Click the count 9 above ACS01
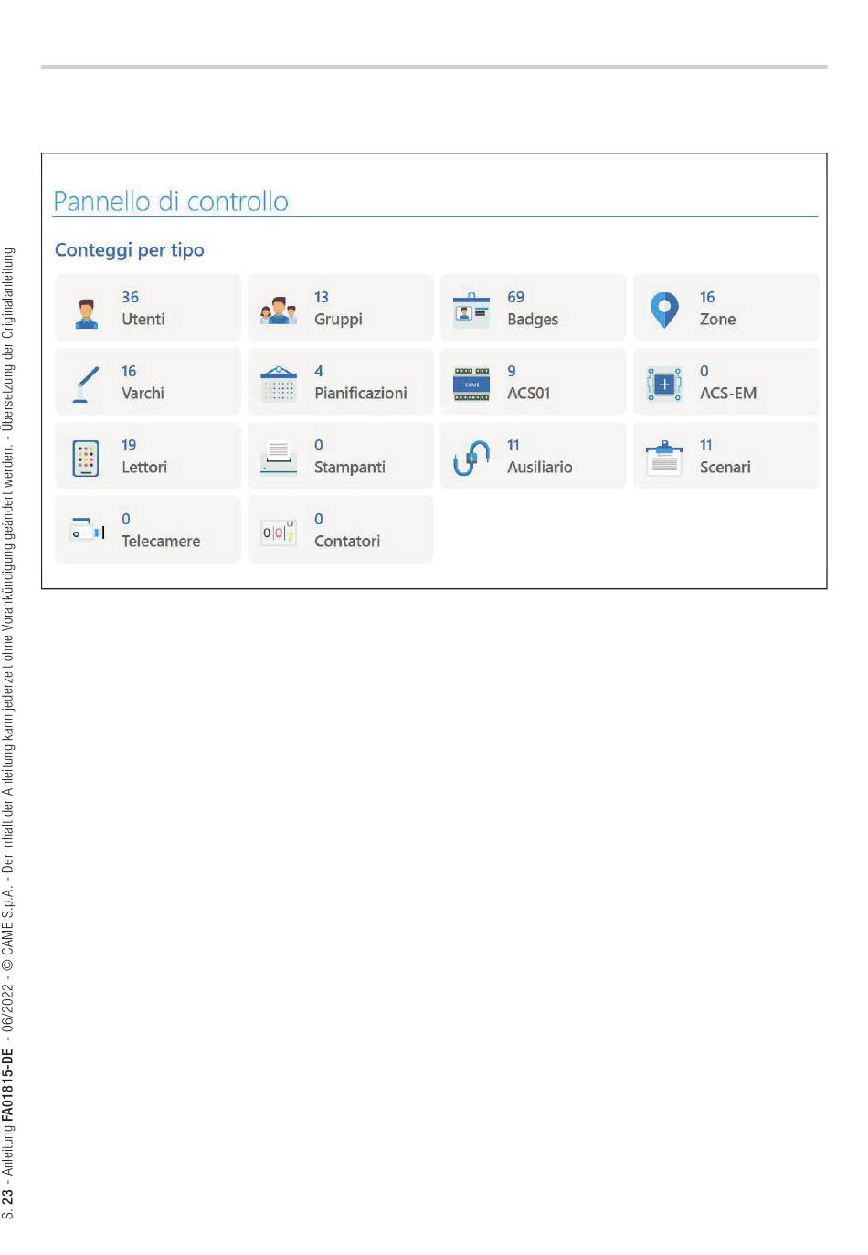Viewport: 868px width, 1255px height. pos(512,372)
